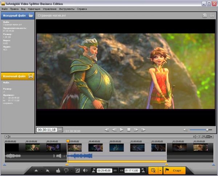Image resolution: width=218 pixels, height=176 pixels.
Task: Click the Старт button
Action: [x=174, y=171]
